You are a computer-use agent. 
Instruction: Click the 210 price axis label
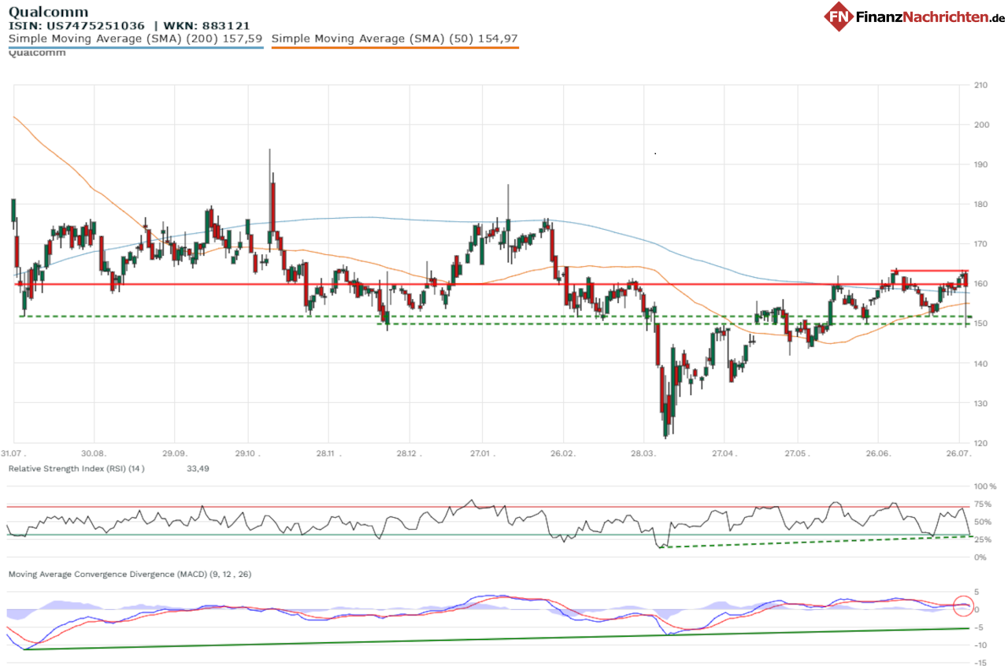[981, 85]
